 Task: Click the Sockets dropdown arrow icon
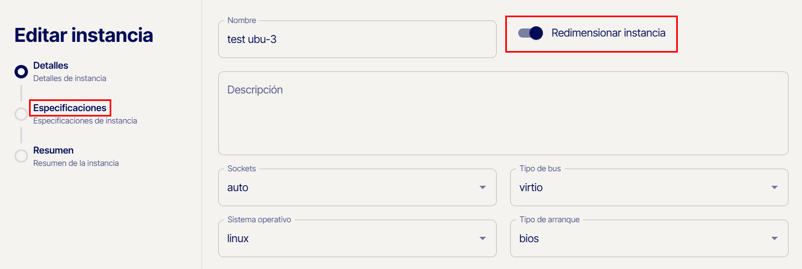click(482, 187)
